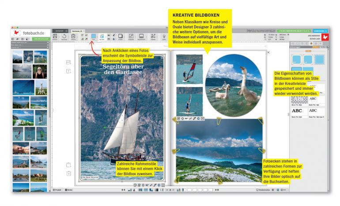This screenshot has height=206, width=340.
Task: Click the green button under fotobuch.de logo
Action: (41, 39)
